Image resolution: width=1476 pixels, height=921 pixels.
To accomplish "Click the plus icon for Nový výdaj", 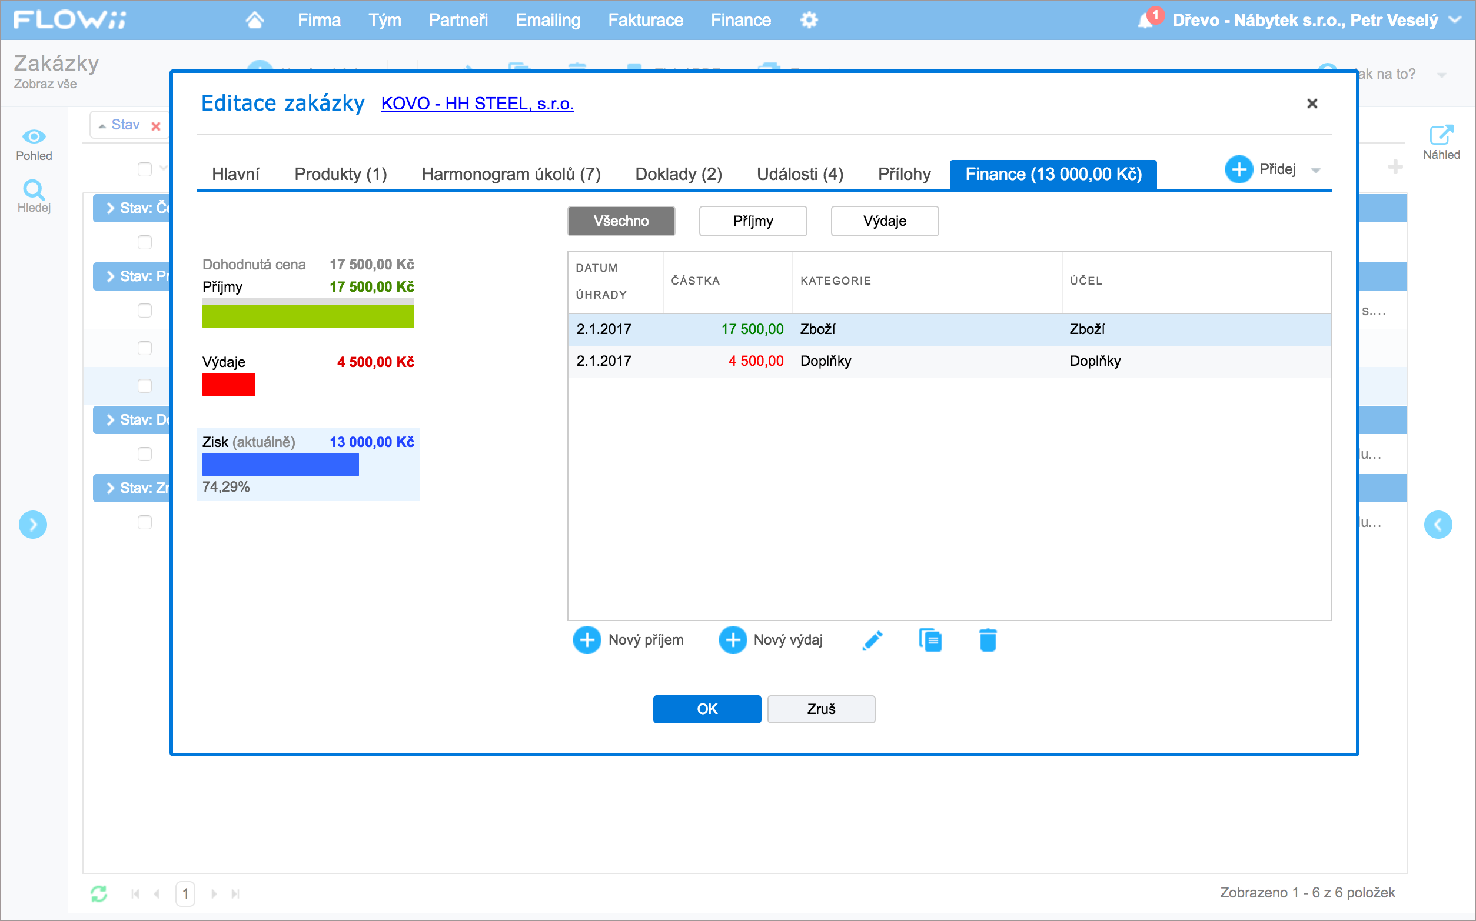I will pos(733,640).
